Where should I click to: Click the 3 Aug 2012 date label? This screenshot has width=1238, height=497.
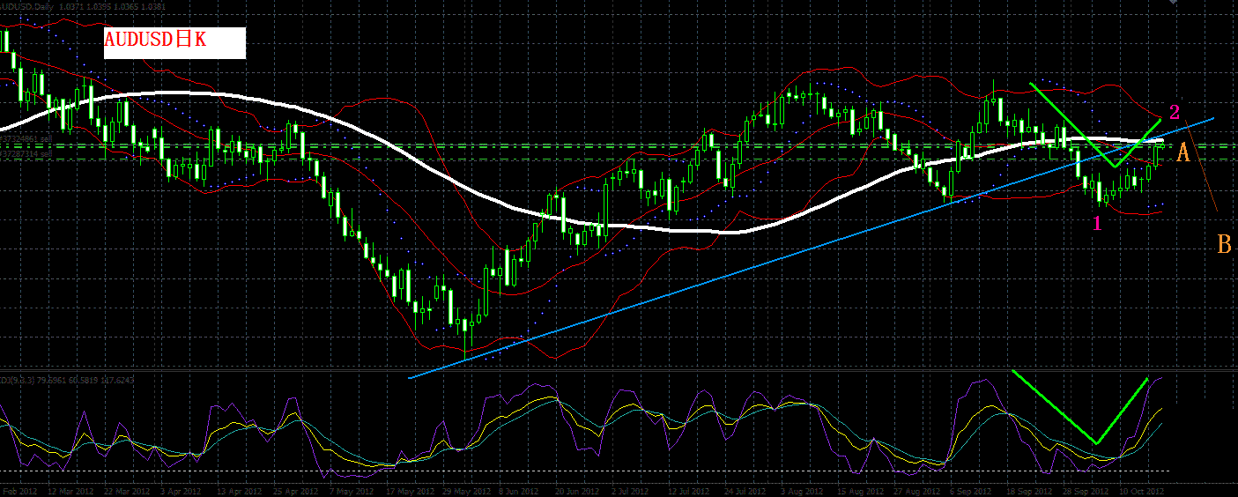pos(804,491)
